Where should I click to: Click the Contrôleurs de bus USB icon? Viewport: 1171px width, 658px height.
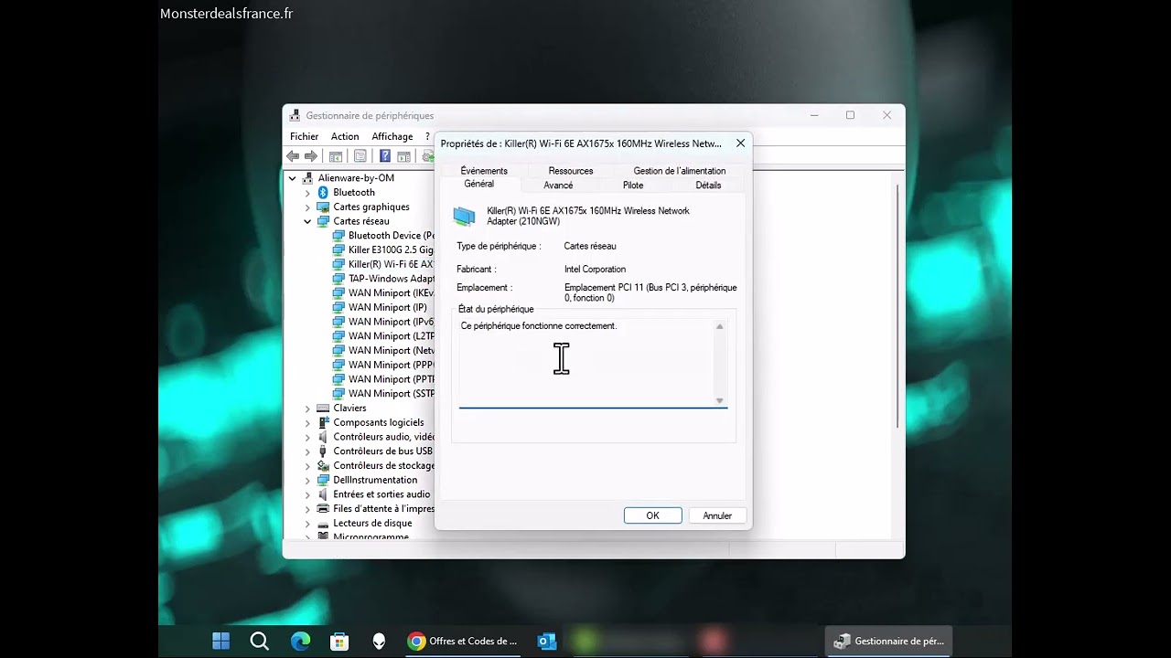[x=323, y=451]
